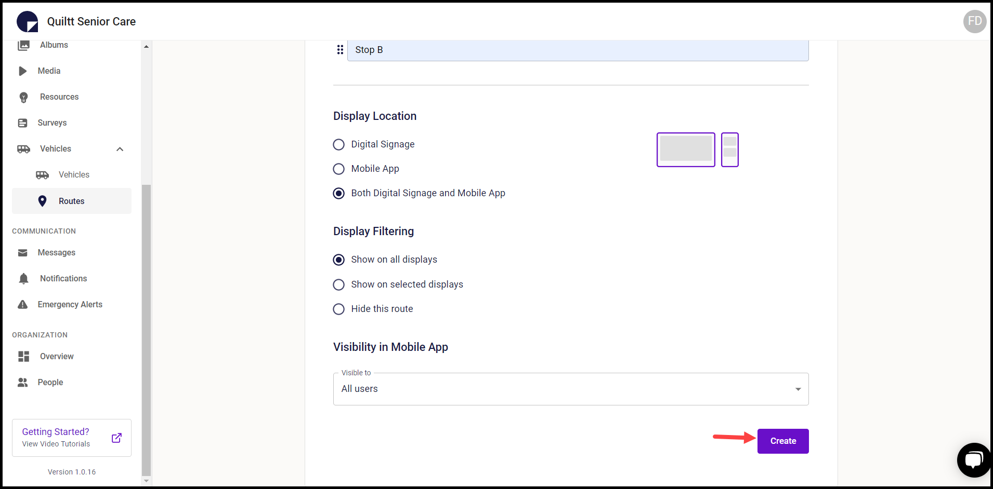Image resolution: width=993 pixels, height=489 pixels.
Task: Select Show on selected displays option
Action: tap(338, 284)
